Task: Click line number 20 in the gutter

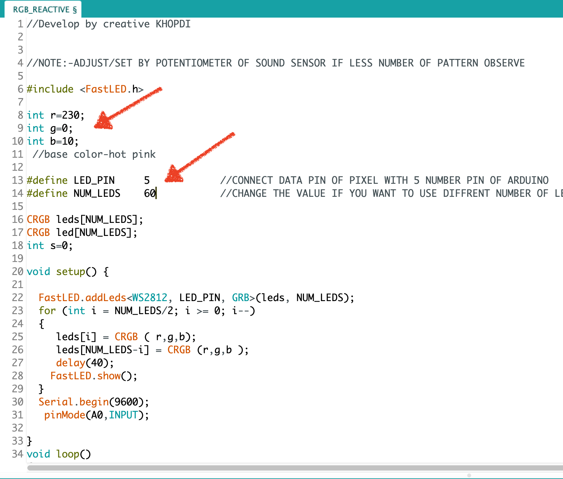Action: point(18,272)
